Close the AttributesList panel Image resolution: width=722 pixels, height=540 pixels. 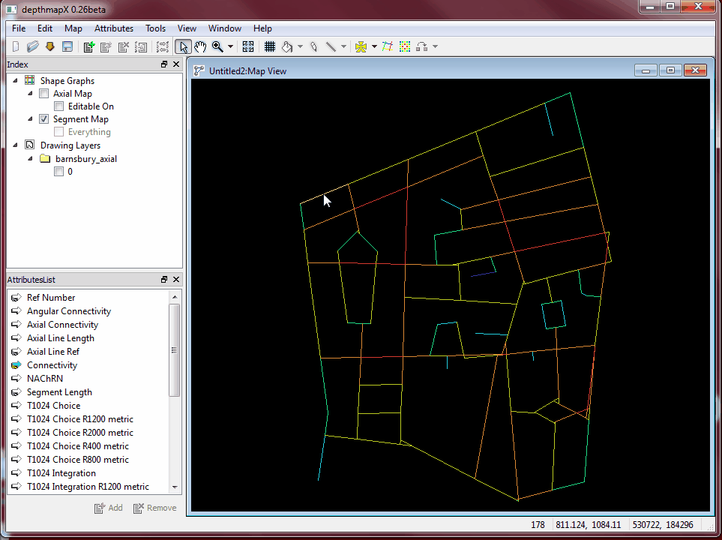click(176, 280)
